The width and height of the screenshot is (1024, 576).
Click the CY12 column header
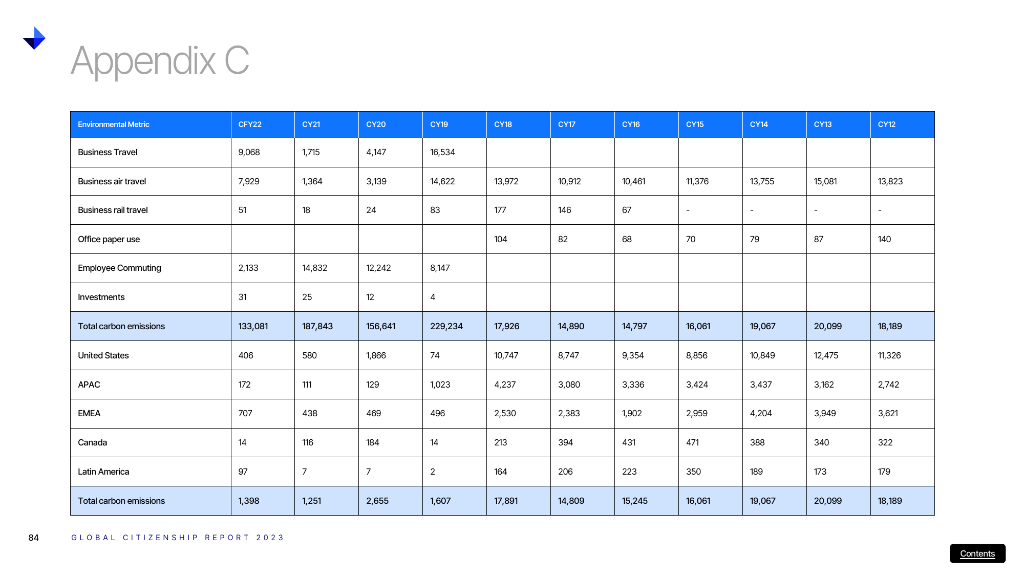(x=886, y=124)
